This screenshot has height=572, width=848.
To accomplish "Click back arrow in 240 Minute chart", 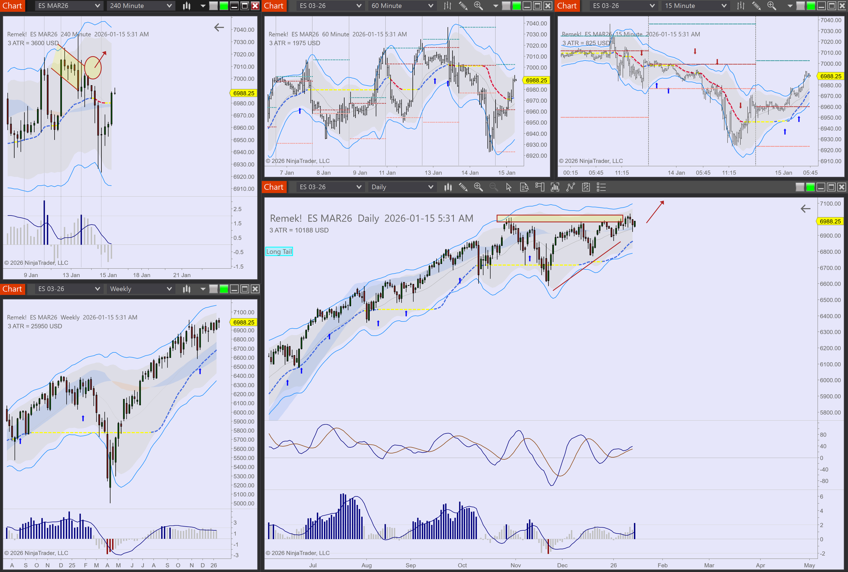I will pos(219,27).
